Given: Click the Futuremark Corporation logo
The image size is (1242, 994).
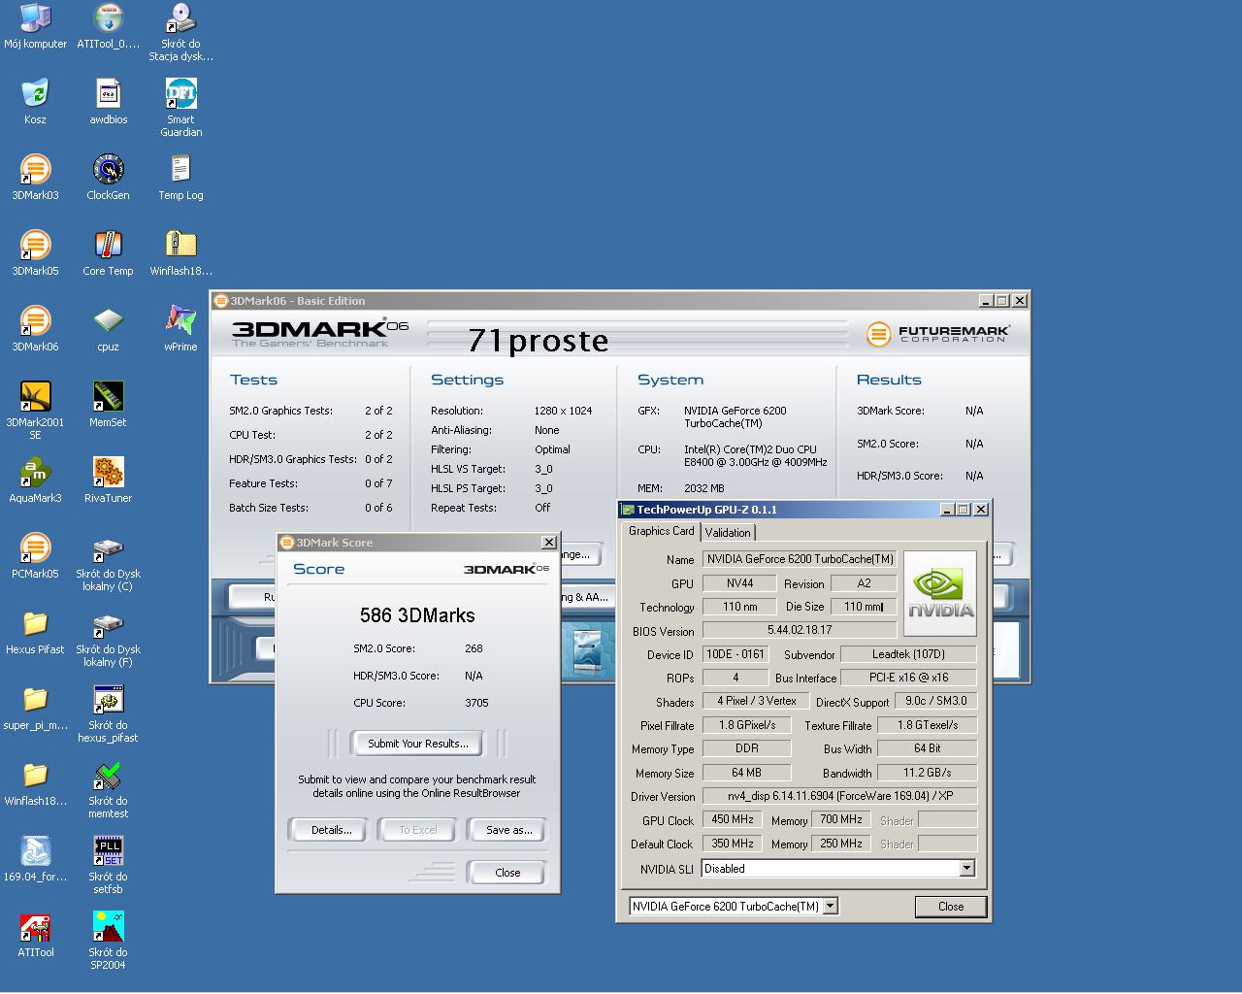Looking at the screenshot, I should [x=938, y=334].
